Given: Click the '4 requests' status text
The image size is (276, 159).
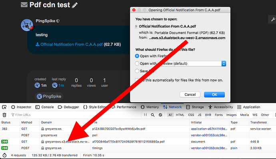Looking at the screenshot, I should point(18,155).
